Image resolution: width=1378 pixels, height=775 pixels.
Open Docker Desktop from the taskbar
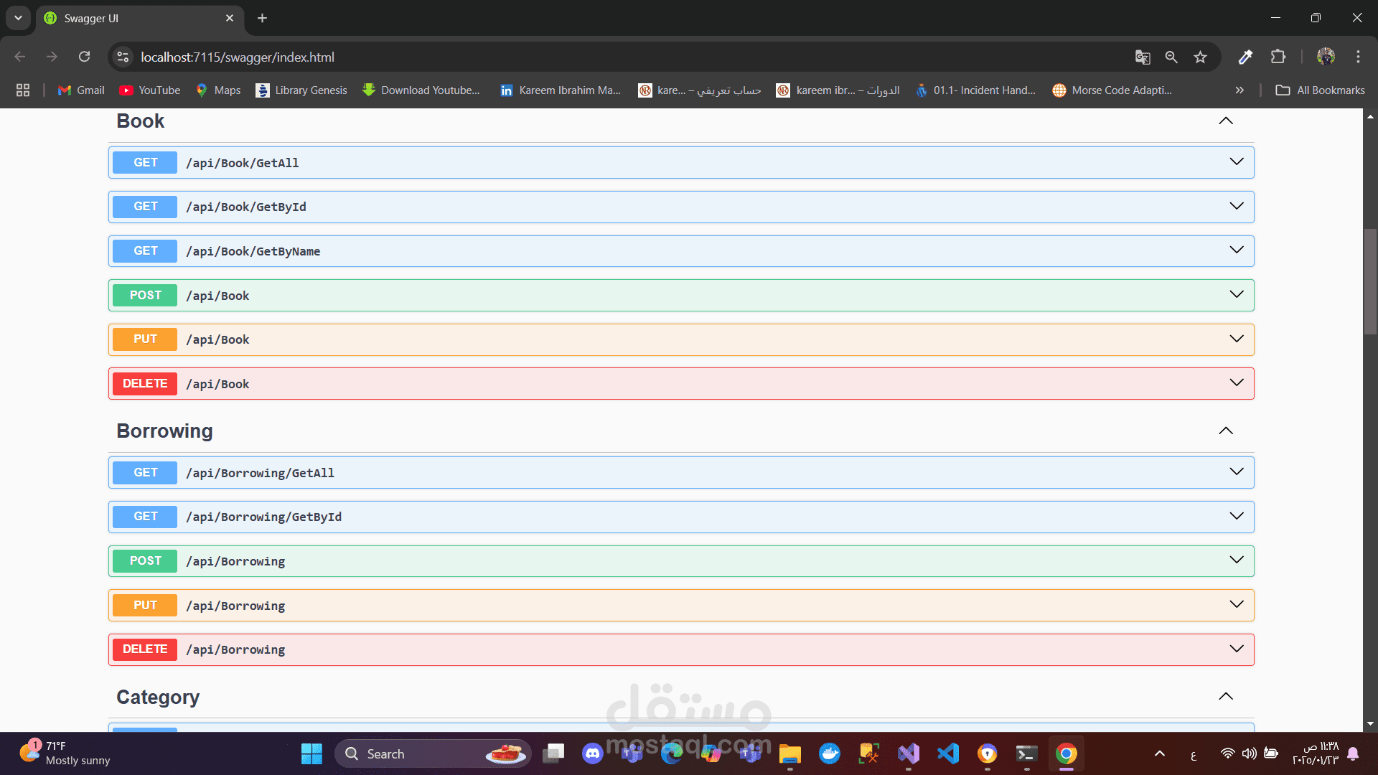click(x=830, y=753)
